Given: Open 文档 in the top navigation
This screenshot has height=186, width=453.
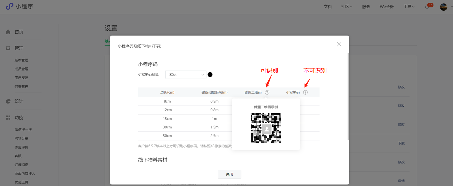Looking at the screenshot, I should pos(328,7).
